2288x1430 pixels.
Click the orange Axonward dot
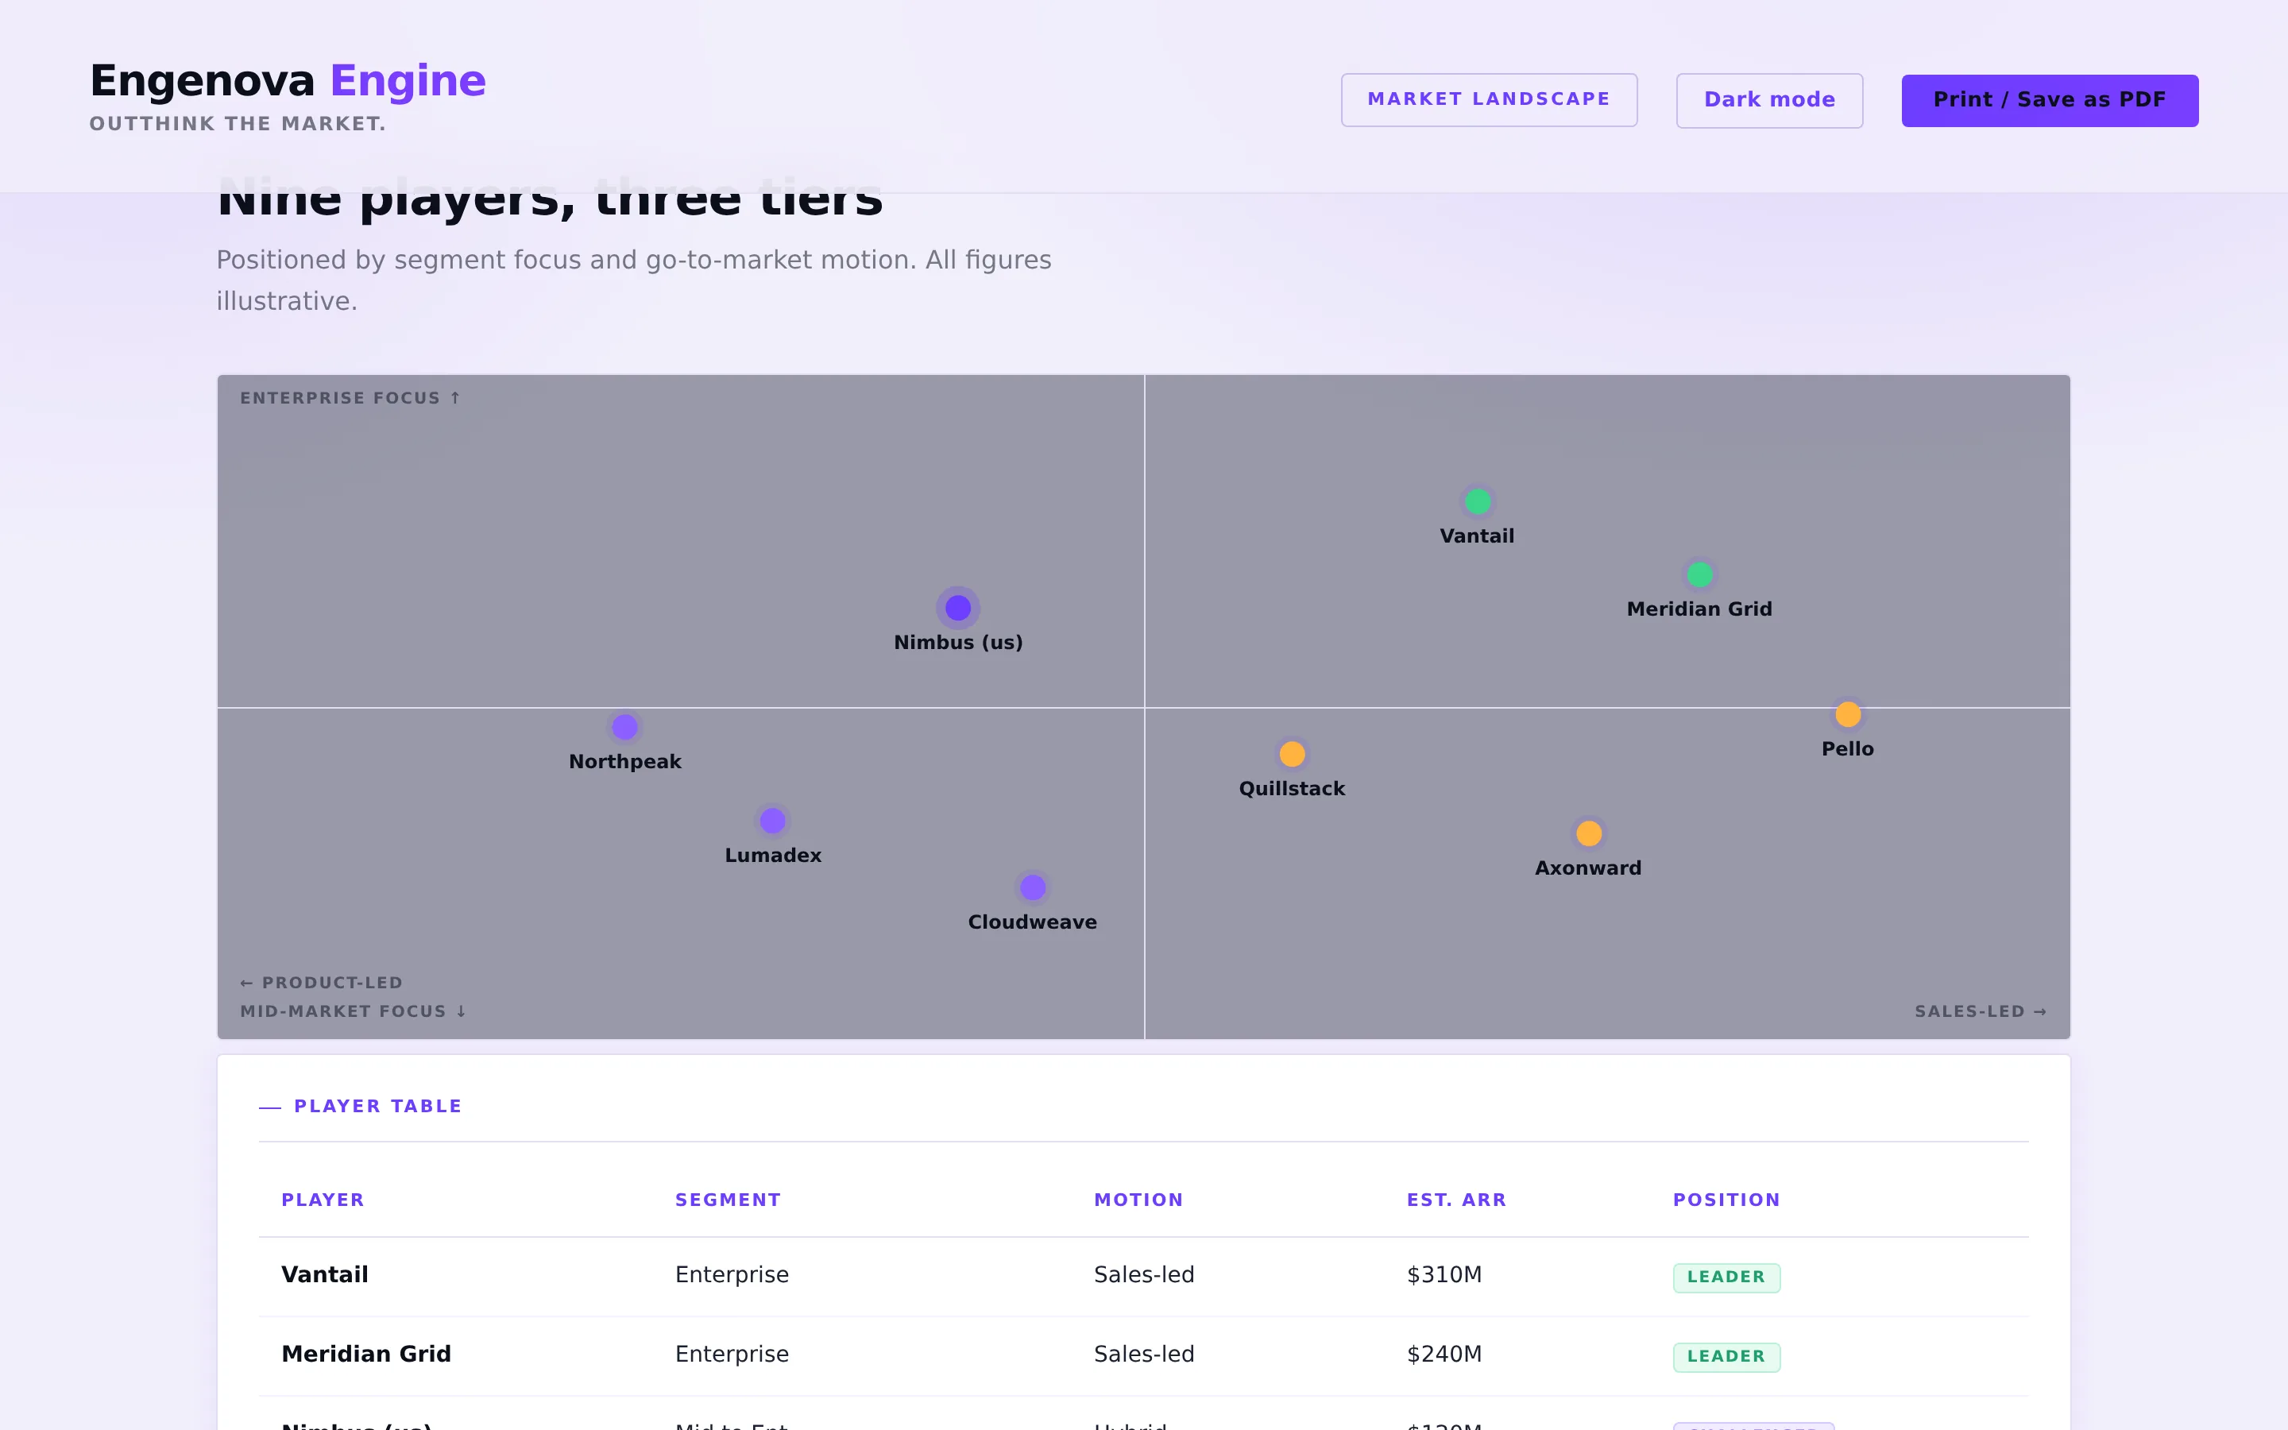[1588, 833]
